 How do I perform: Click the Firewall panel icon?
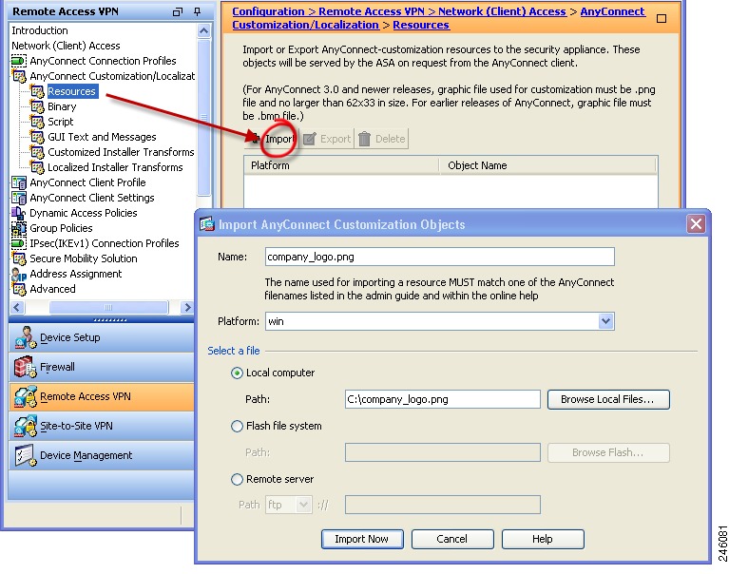[x=25, y=367]
